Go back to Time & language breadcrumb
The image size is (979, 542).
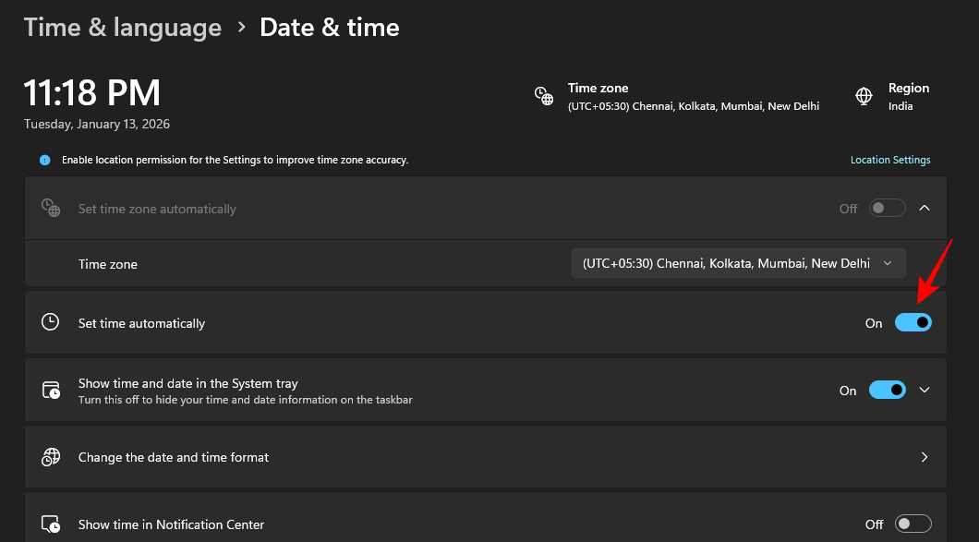click(123, 28)
